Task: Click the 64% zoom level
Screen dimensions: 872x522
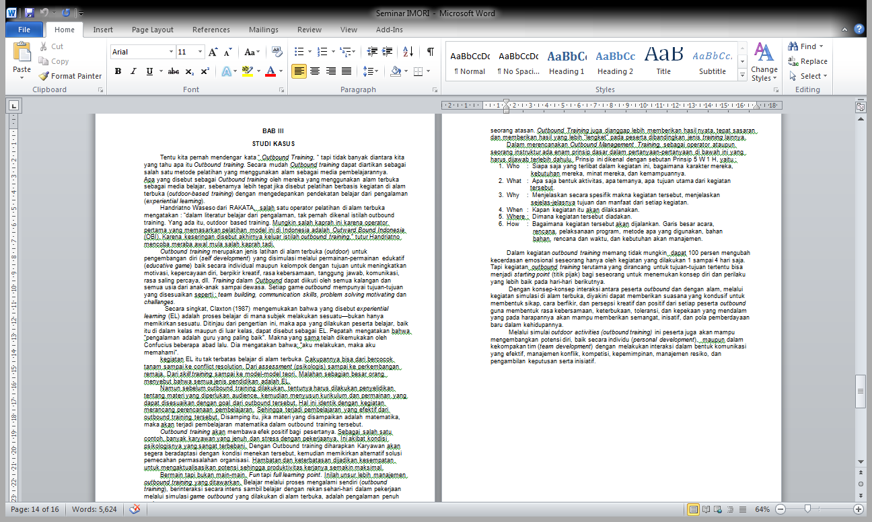Action: [762, 509]
